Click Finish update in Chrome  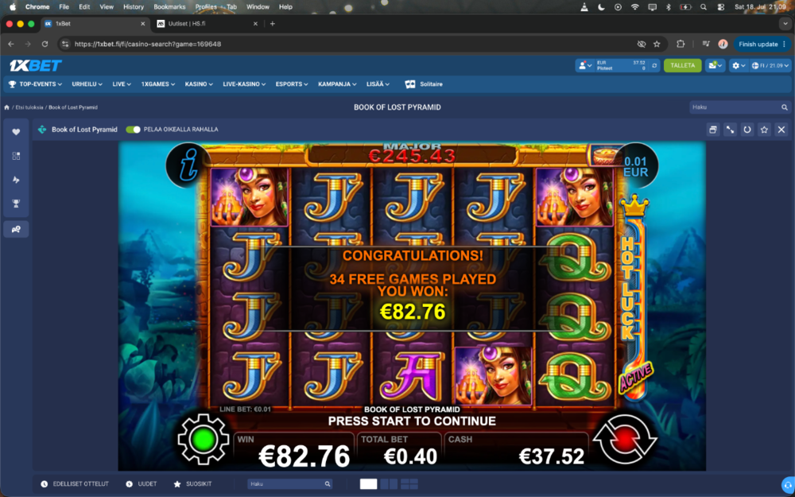point(762,44)
